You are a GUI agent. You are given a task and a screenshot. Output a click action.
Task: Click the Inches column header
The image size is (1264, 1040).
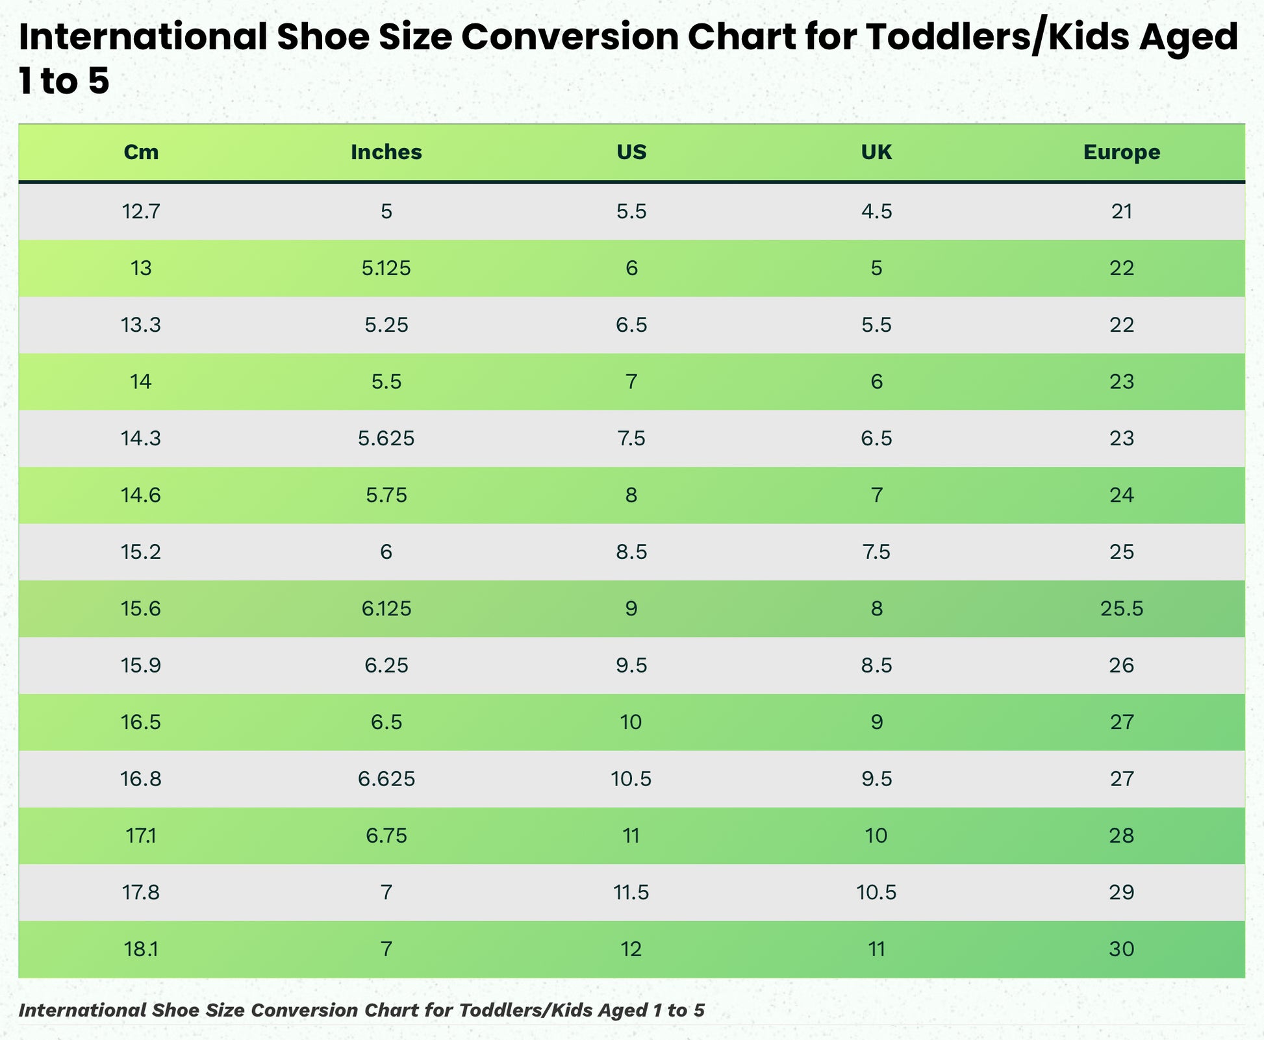[x=386, y=152]
